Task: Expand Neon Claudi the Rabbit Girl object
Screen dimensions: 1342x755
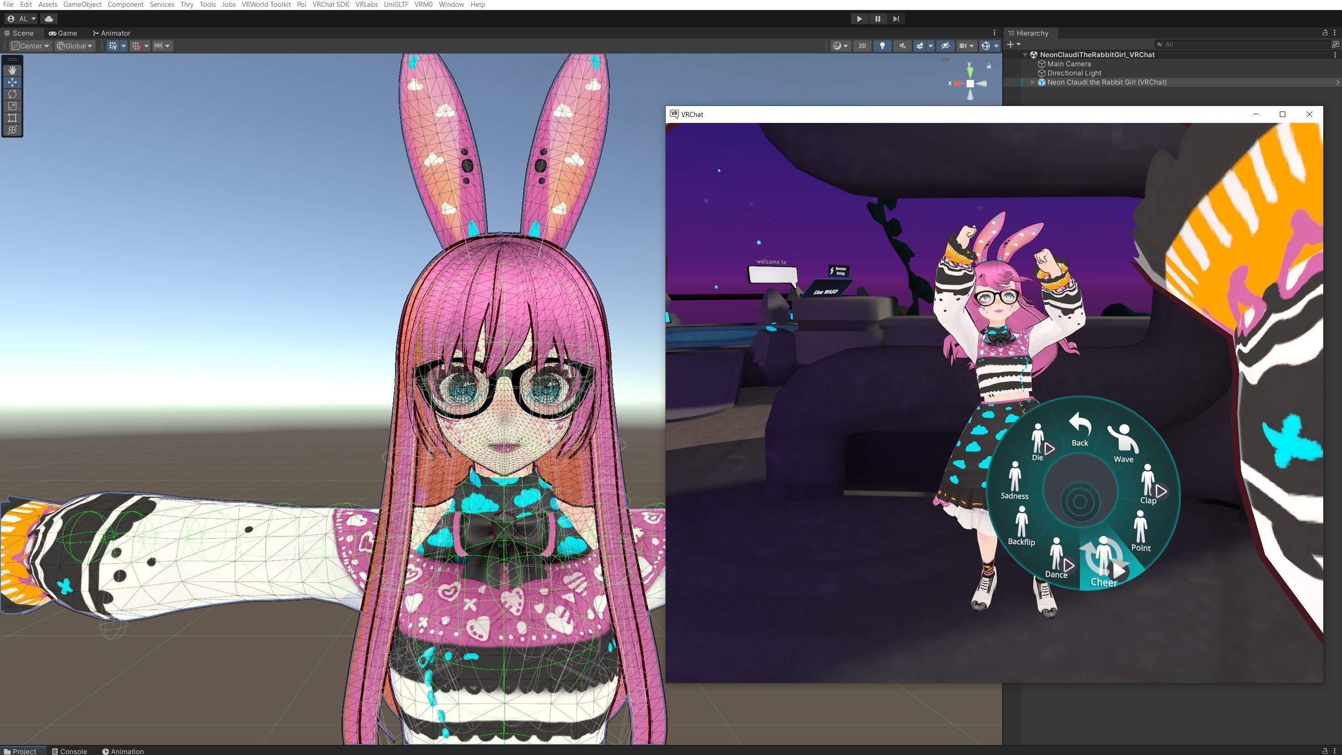Action: tap(1032, 82)
